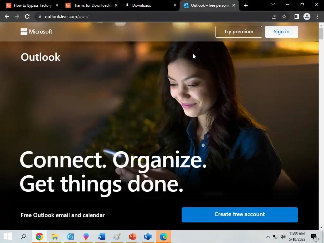This screenshot has height=243, width=324.
Task: Reload the current page
Action: (27, 16)
